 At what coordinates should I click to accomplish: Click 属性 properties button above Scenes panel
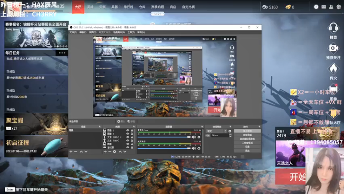pyautogui.click(x=121, y=122)
